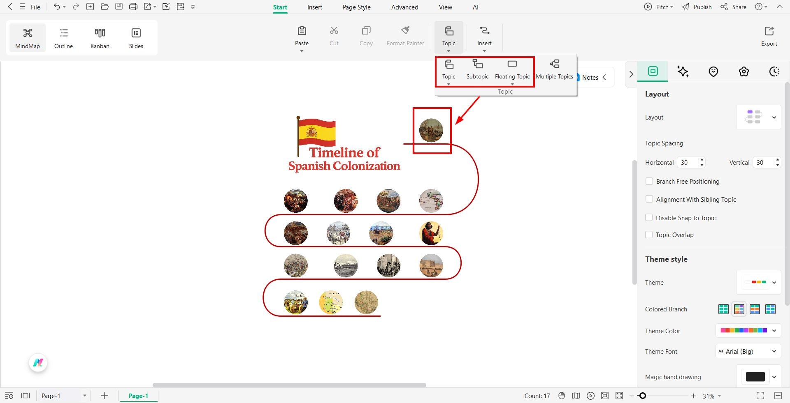Open the File menu

point(35,7)
